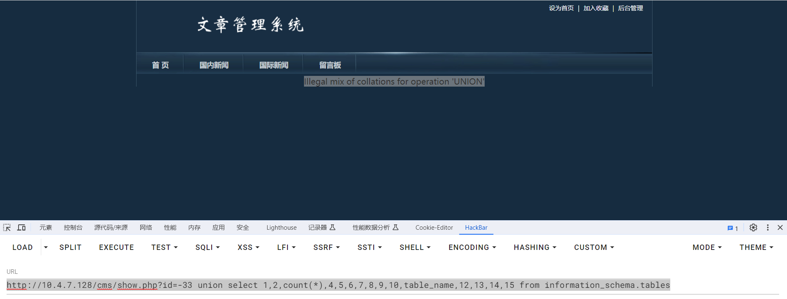Open the Lighthouse tab
787x299 pixels.
(x=281, y=228)
